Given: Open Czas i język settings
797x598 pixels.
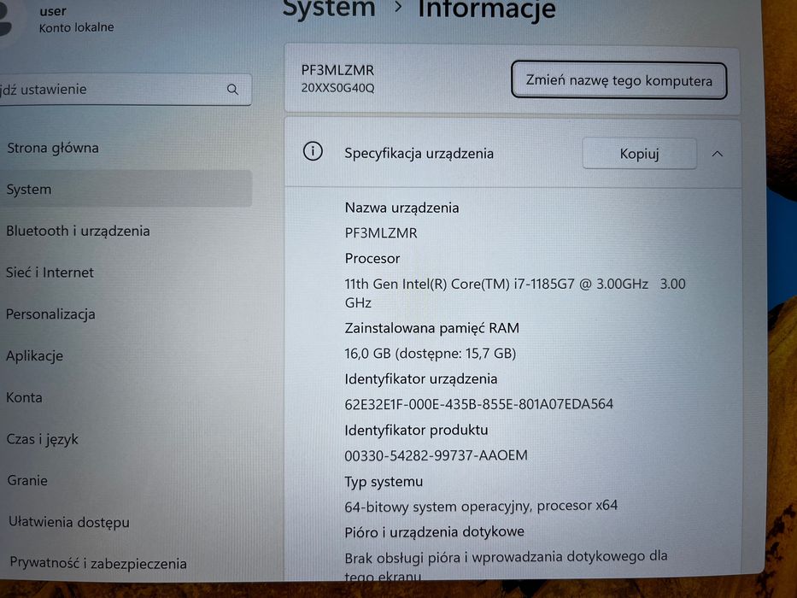Looking at the screenshot, I should click(42, 439).
